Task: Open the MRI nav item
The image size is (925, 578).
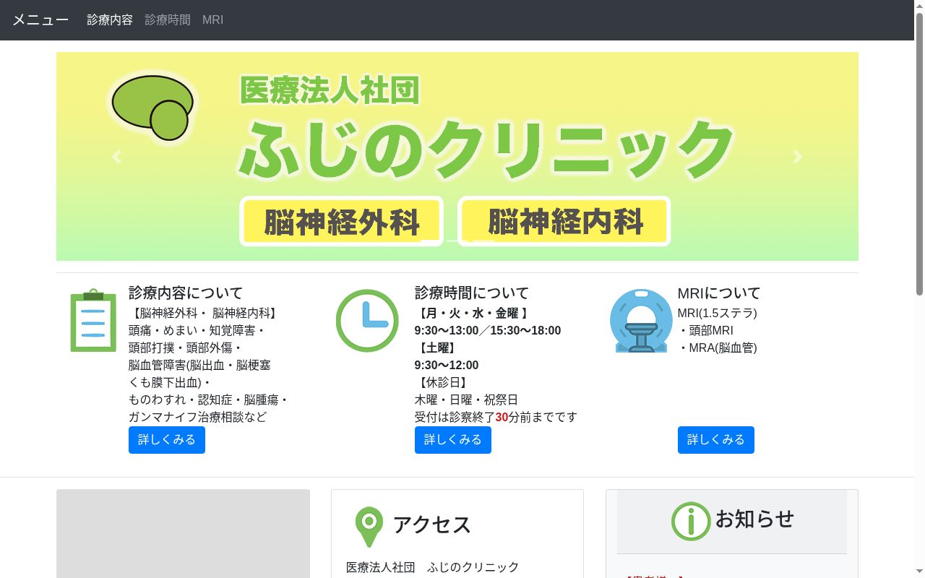Action: point(212,20)
